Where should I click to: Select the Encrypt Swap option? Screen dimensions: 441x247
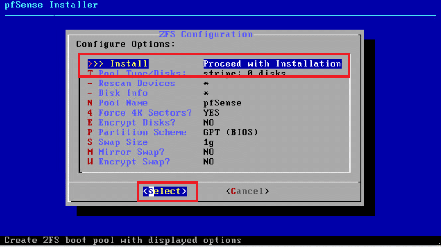(134, 162)
